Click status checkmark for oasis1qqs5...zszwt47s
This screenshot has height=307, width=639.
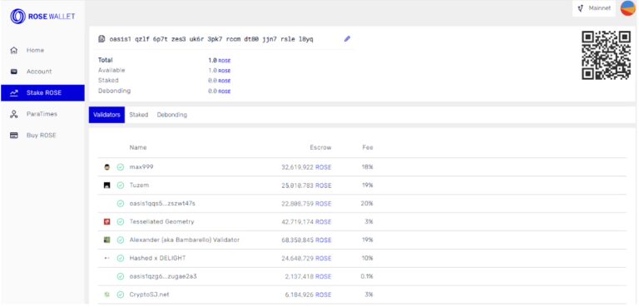click(x=120, y=204)
